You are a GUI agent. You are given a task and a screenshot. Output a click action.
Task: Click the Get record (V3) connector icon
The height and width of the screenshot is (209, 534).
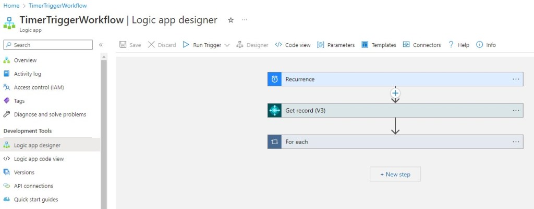274,110
